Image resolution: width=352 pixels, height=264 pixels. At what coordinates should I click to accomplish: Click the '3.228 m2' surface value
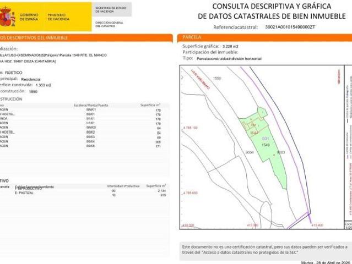coord(230,46)
